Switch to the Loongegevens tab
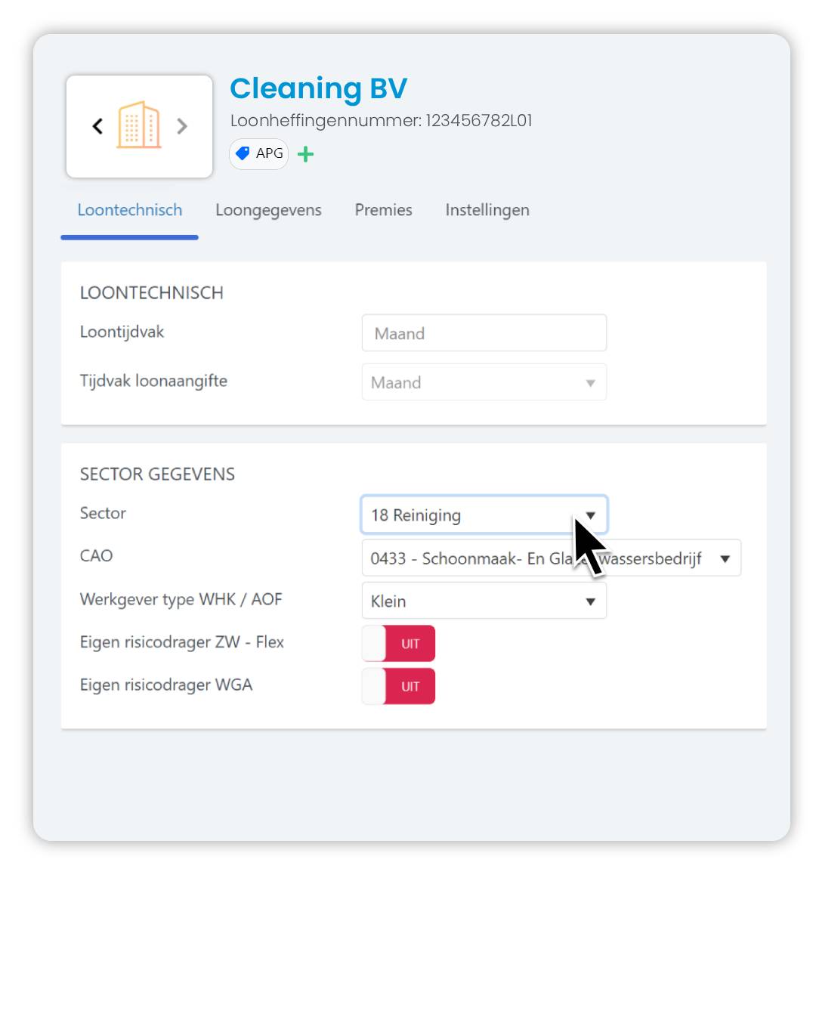Image resolution: width=816 pixels, height=1020 pixels. click(x=268, y=210)
